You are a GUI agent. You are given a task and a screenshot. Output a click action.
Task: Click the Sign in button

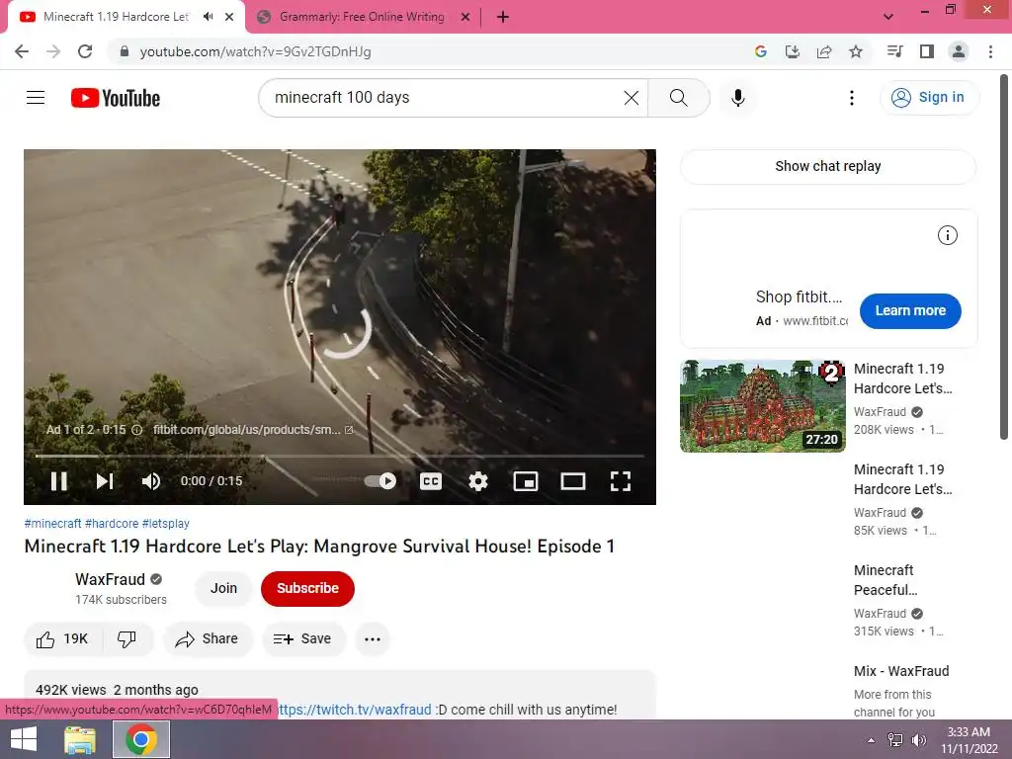click(929, 98)
